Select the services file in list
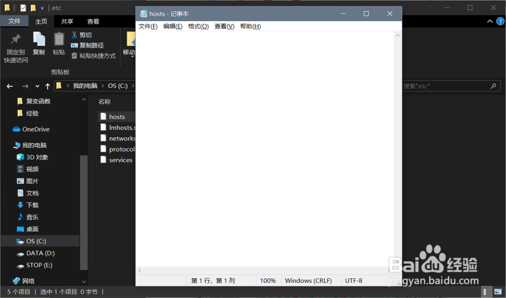This screenshot has height=298, width=506. click(x=116, y=160)
